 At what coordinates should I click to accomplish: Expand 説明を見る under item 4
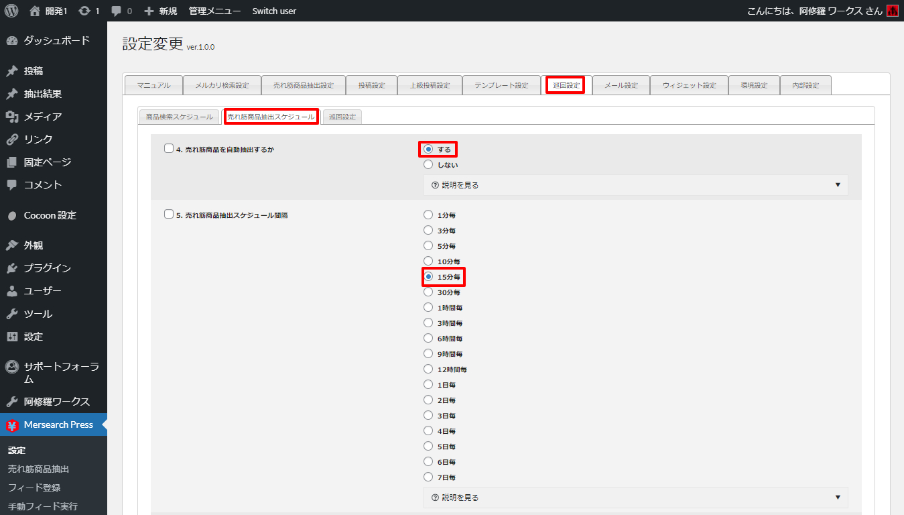635,185
